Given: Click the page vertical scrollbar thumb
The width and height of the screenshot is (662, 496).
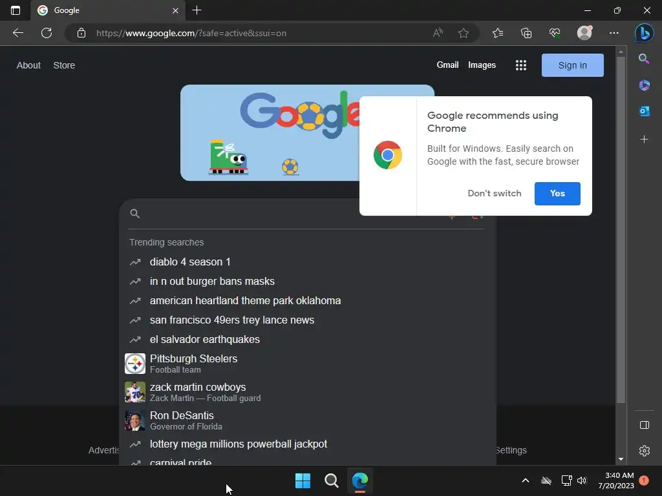Looking at the screenshot, I should click(x=621, y=230).
